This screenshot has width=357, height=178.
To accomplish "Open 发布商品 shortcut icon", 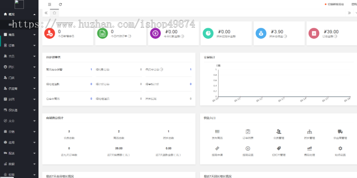I will [x=217, y=132].
